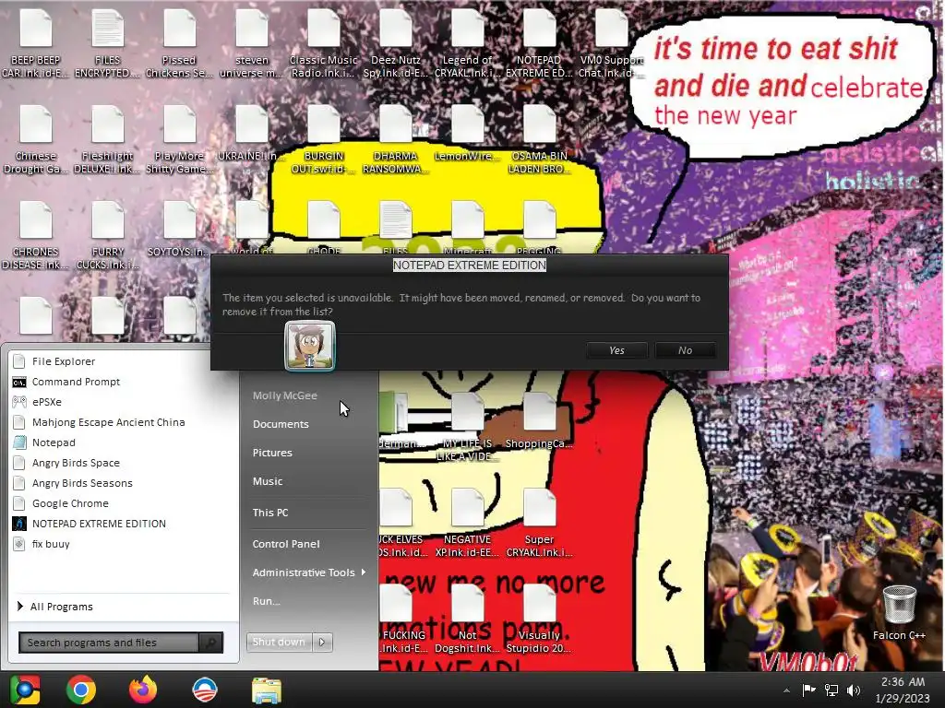Click the Action Center flag tray icon
Viewport: 945px width, 708px height.
click(808, 690)
